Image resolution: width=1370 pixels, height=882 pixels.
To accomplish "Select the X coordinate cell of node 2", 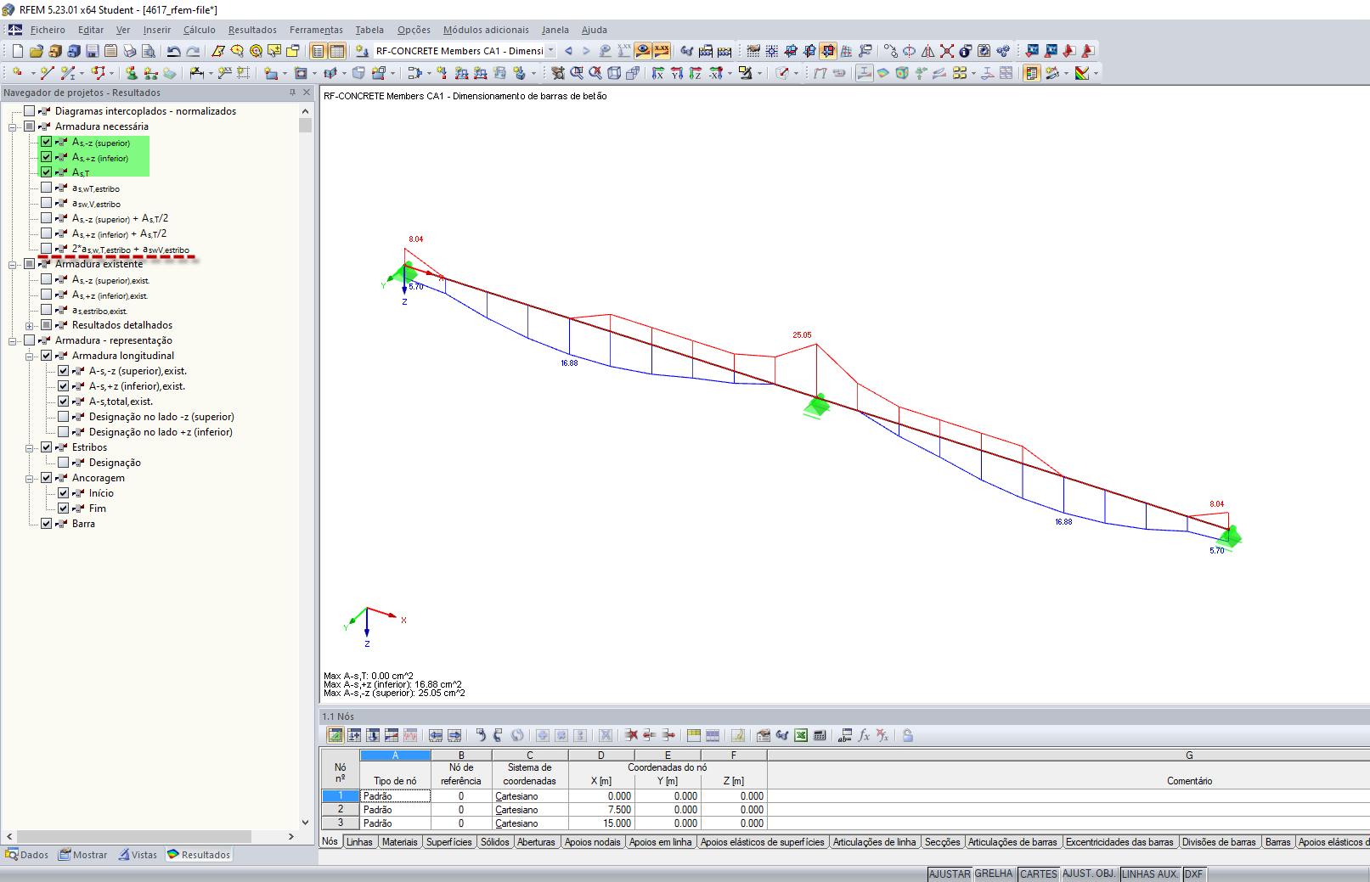I will (x=601, y=810).
